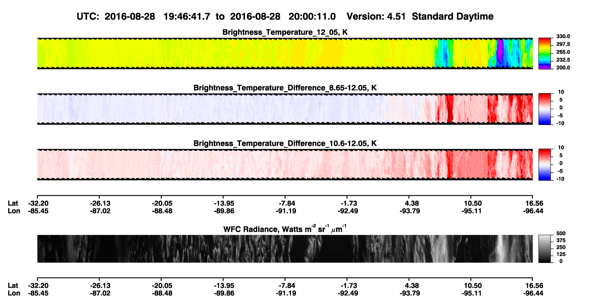Screen dimensions: 592x303
Task: Click the 8.65-12.05 brightness temperature difference strip
Action: click(x=285, y=109)
